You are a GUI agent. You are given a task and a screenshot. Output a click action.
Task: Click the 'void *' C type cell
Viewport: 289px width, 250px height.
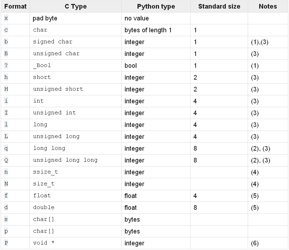tap(44, 243)
